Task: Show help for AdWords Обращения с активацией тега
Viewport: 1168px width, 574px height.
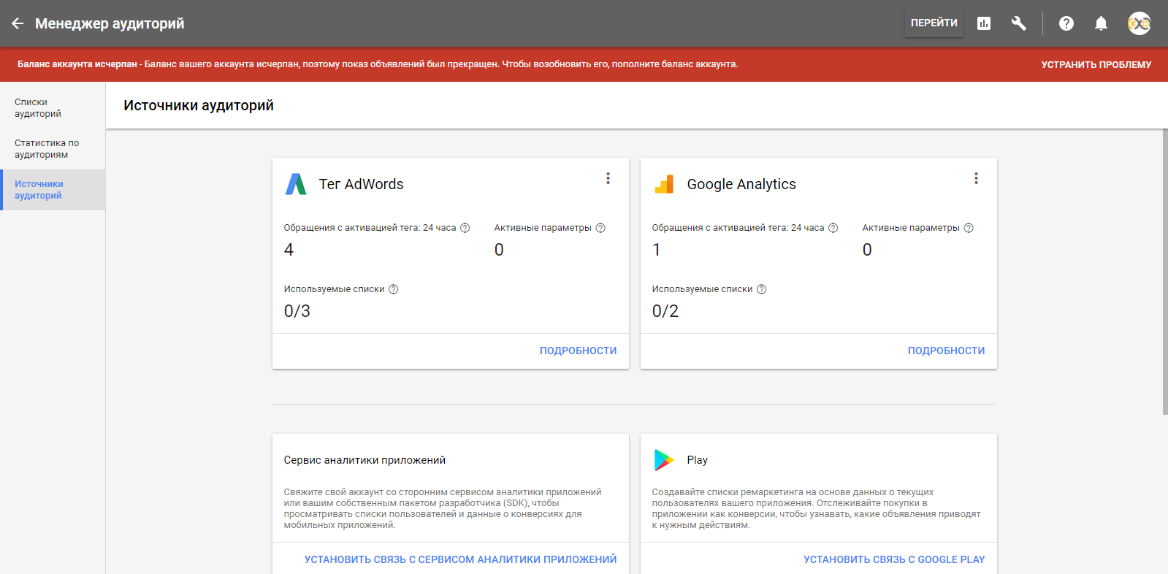Action: tap(465, 228)
